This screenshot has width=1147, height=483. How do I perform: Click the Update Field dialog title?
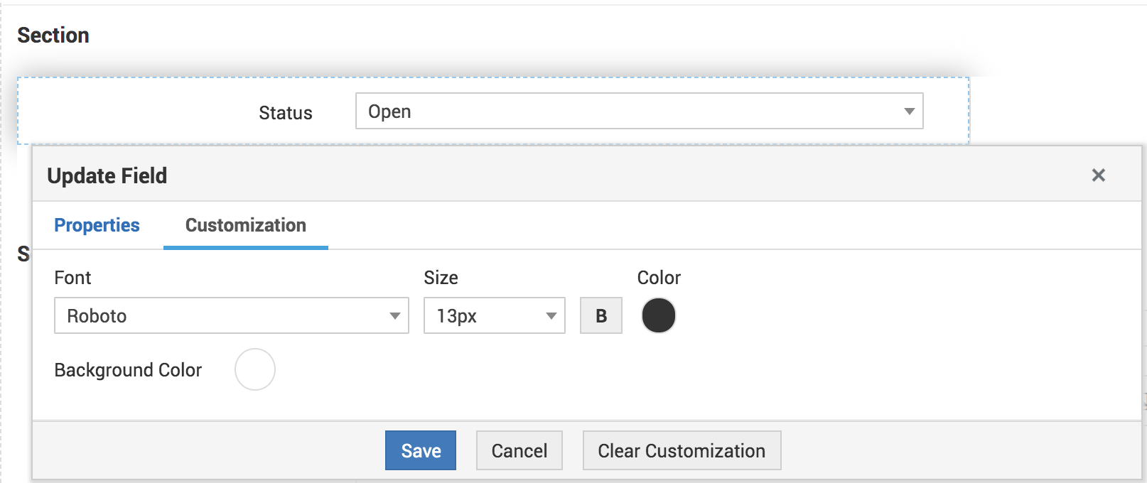[x=107, y=175]
